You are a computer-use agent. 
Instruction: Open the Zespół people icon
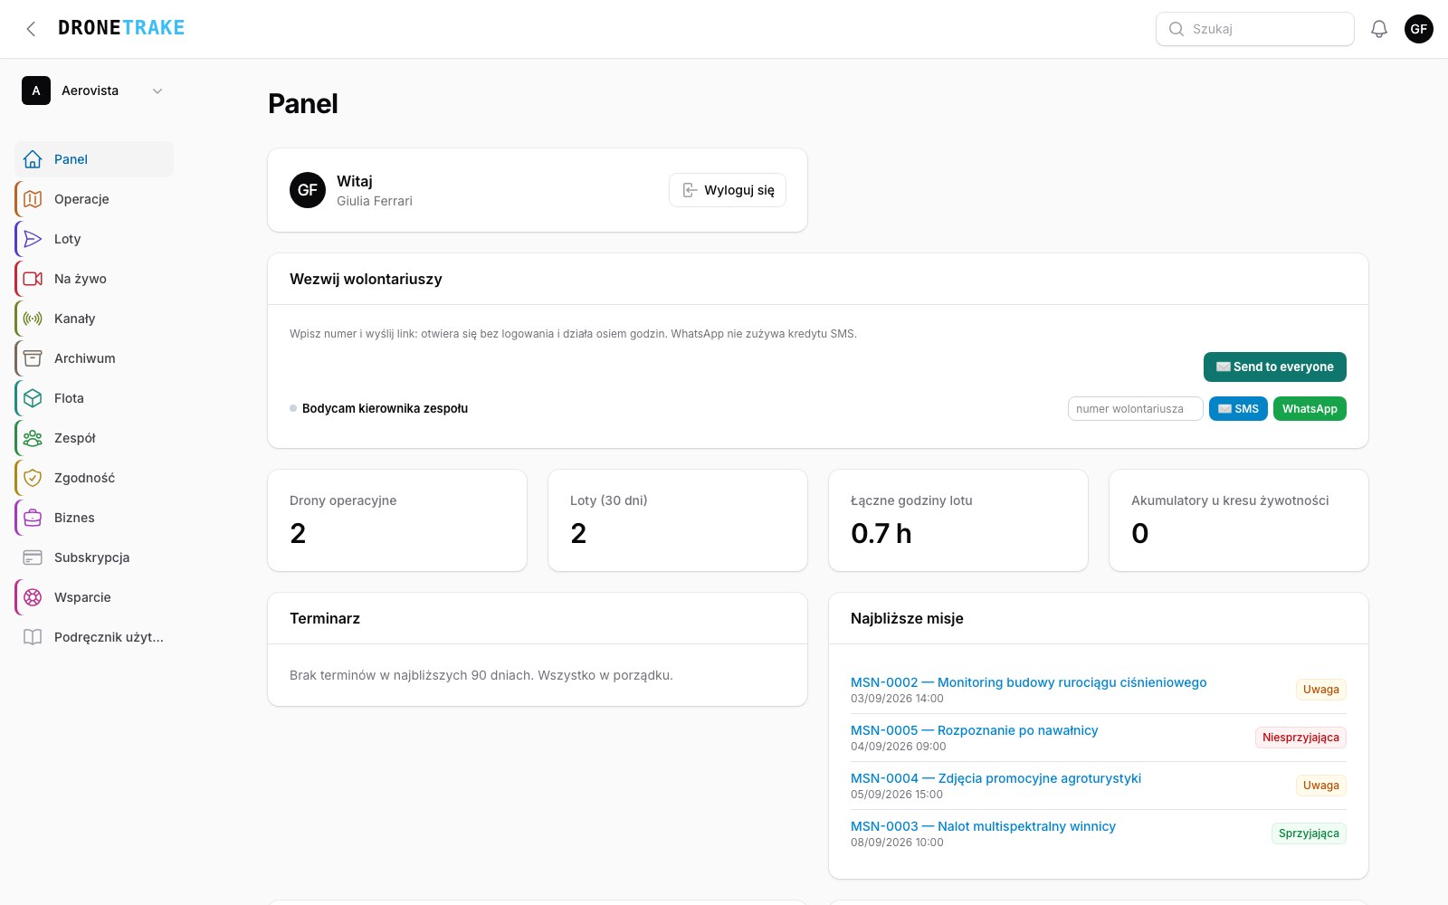[x=33, y=438]
